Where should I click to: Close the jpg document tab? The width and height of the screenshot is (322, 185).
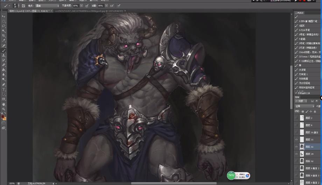point(125,11)
